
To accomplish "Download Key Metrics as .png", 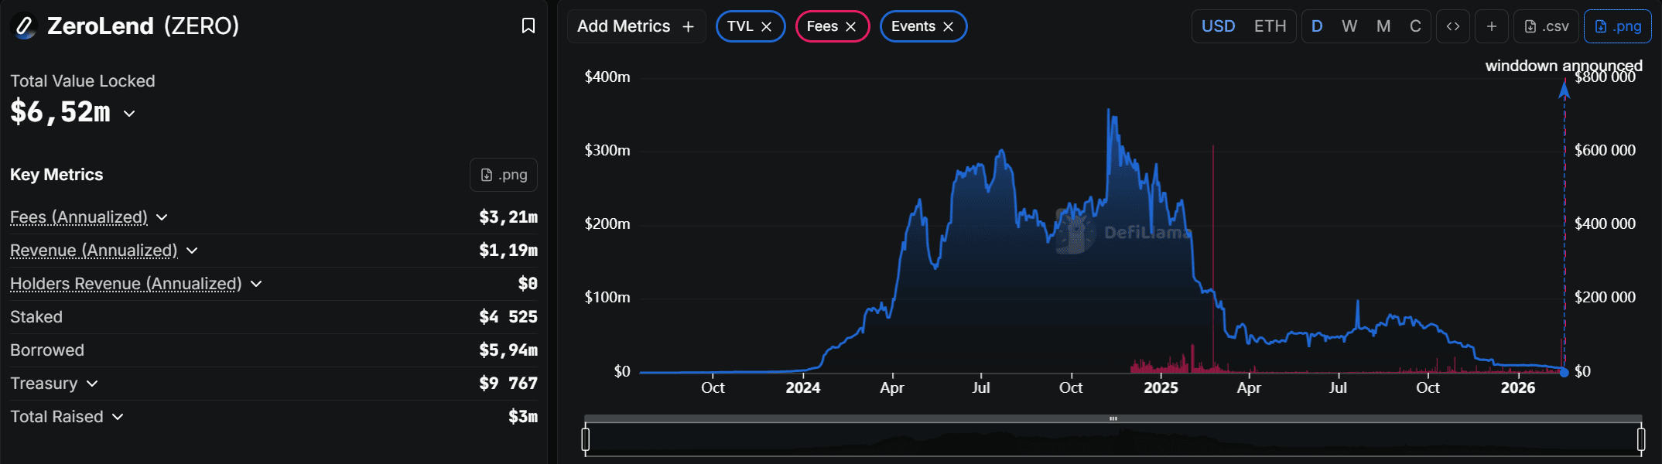I will point(504,175).
